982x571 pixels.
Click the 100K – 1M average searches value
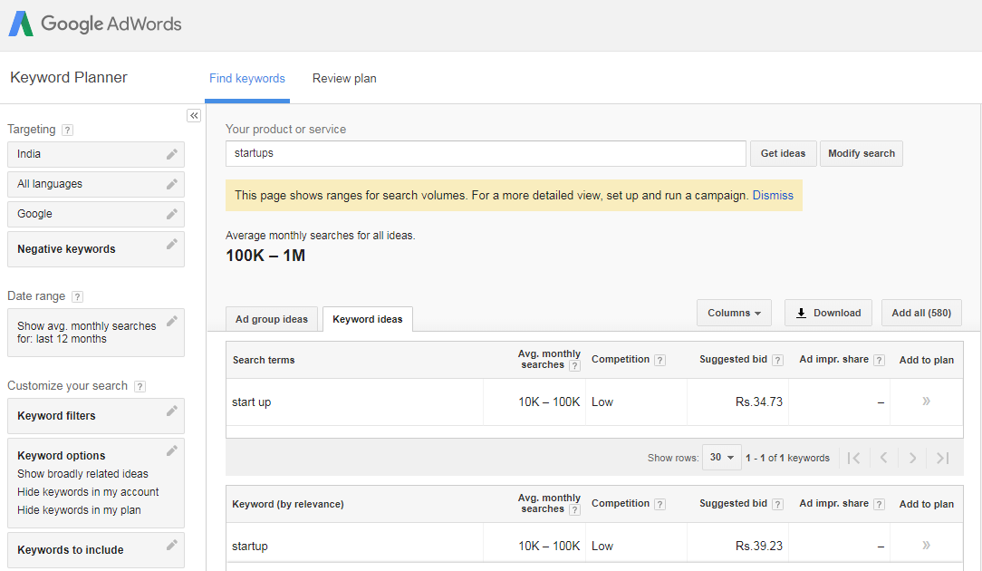tap(265, 256)
